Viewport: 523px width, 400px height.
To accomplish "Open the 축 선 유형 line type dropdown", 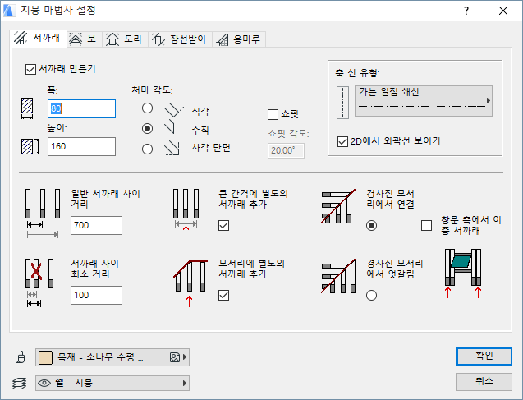I will [423, 101].
